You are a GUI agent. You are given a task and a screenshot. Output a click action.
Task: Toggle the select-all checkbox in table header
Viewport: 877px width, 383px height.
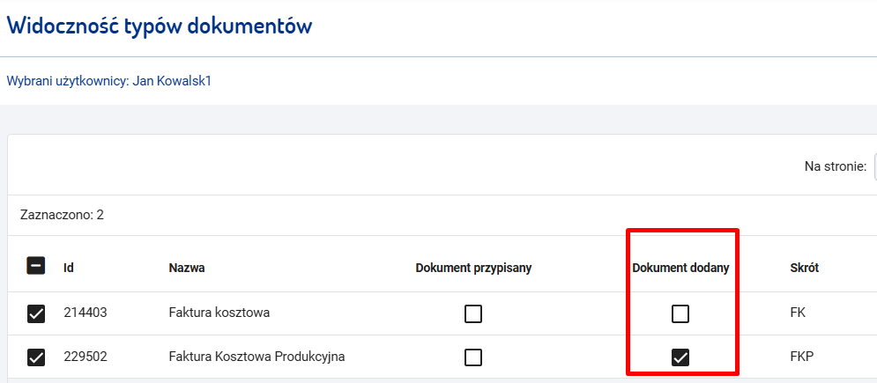[x=36, y=266]
